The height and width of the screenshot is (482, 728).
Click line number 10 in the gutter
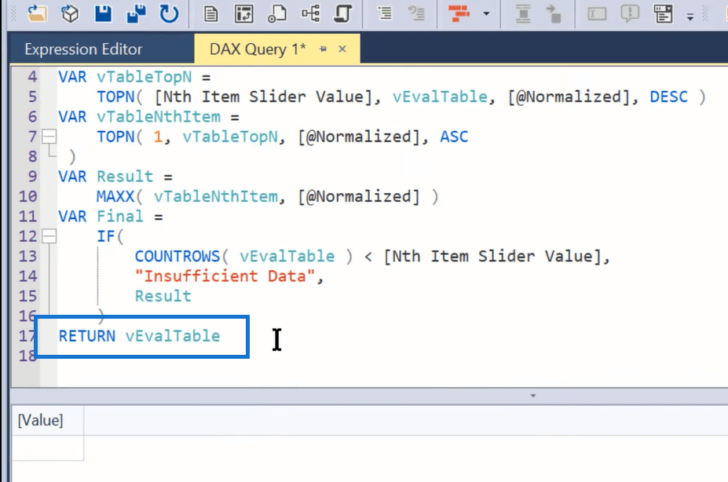[x=27, y=196]
